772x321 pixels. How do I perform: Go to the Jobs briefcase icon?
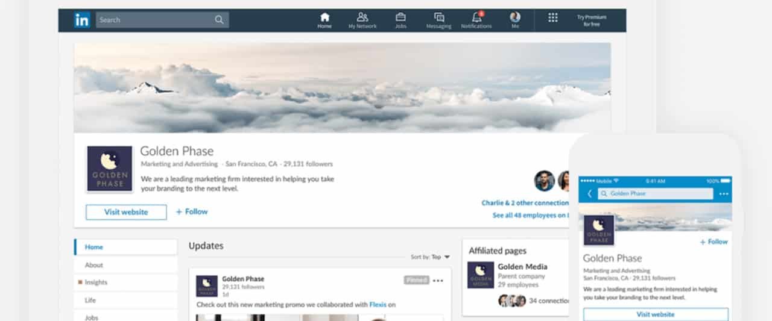[400, 17]
